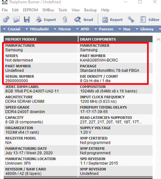Save dump with the floppy disk icon

click(27, 20)
